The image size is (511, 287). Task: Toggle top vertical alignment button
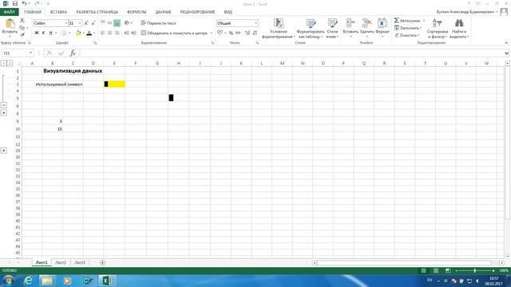pyautogui.click(x=103, y=23)
